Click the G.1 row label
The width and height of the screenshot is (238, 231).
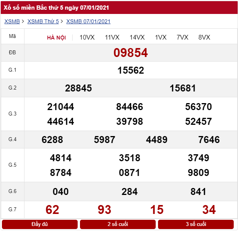click(x=12, y=70)
